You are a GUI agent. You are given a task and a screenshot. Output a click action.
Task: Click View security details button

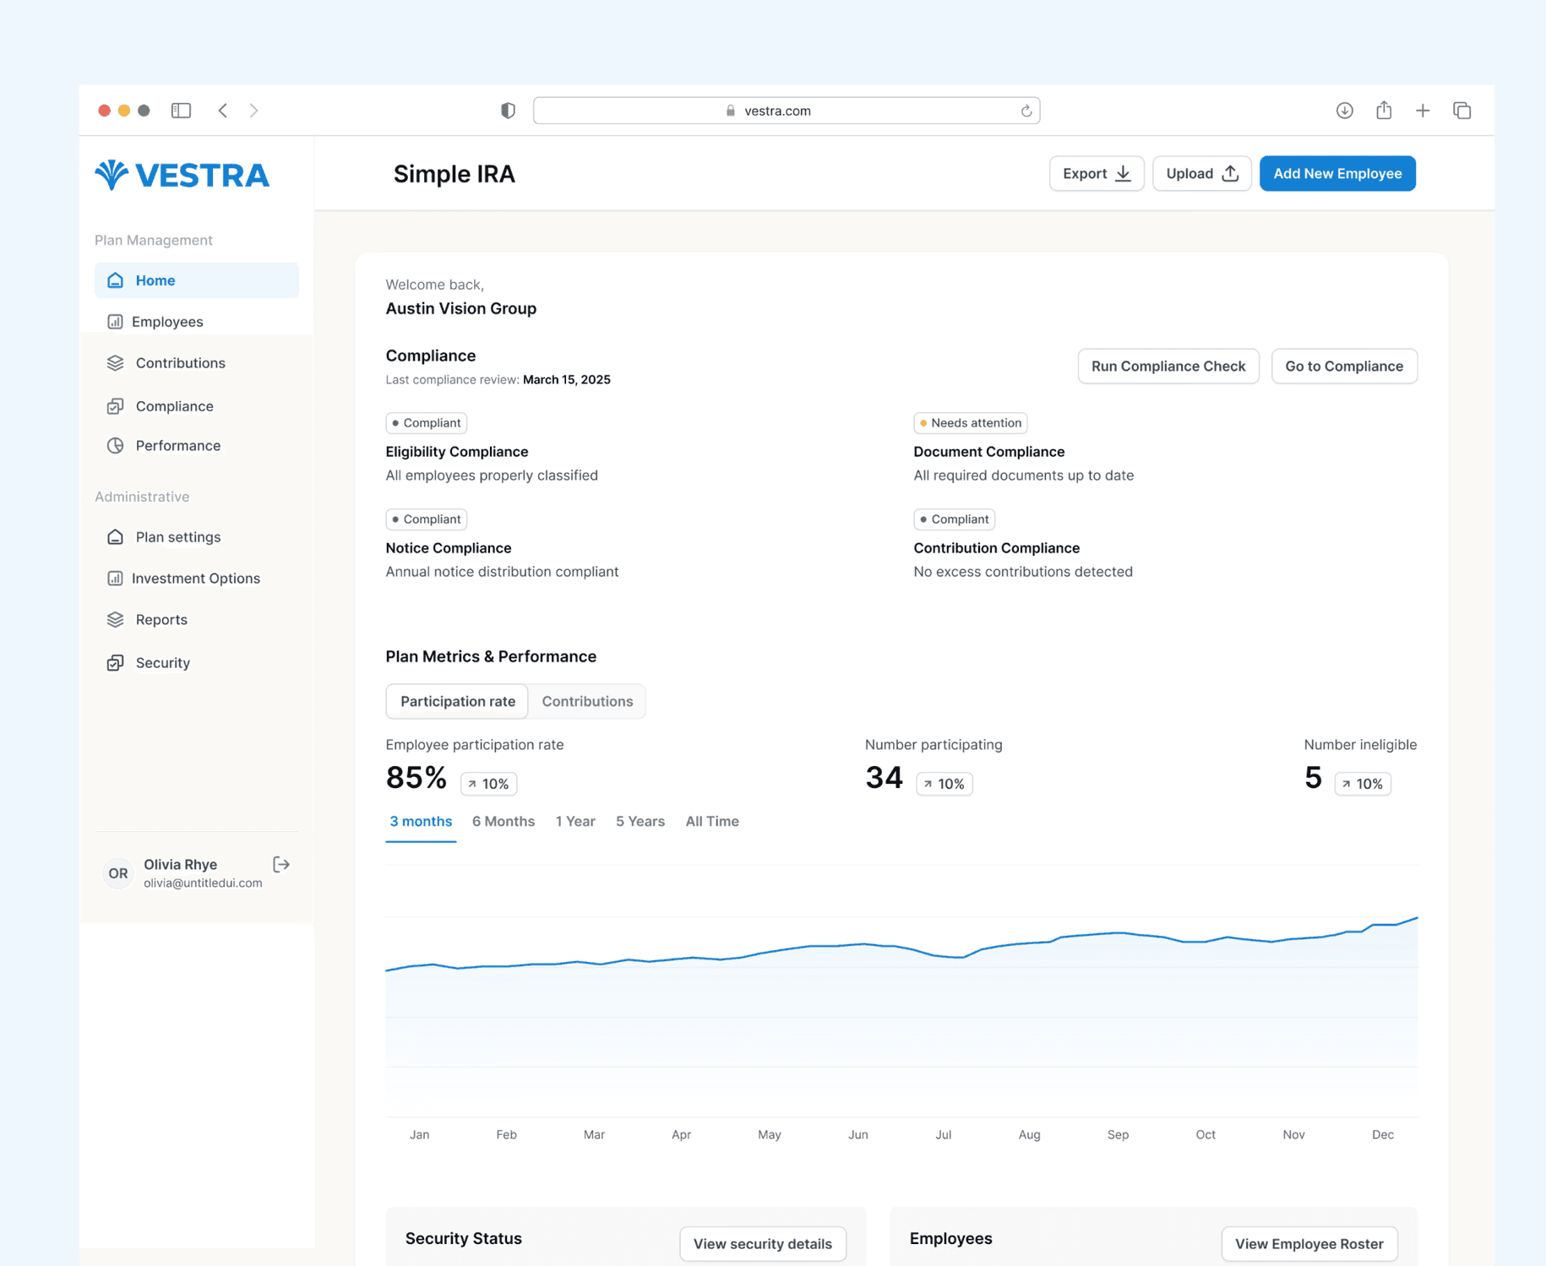coord(763,1244)
